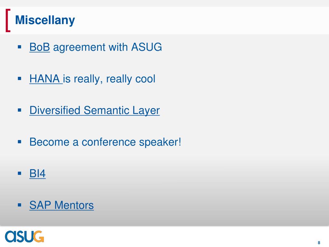Click the slide number 8
The height and width of the screenshot is (247, 329).
tap(319, 242)
